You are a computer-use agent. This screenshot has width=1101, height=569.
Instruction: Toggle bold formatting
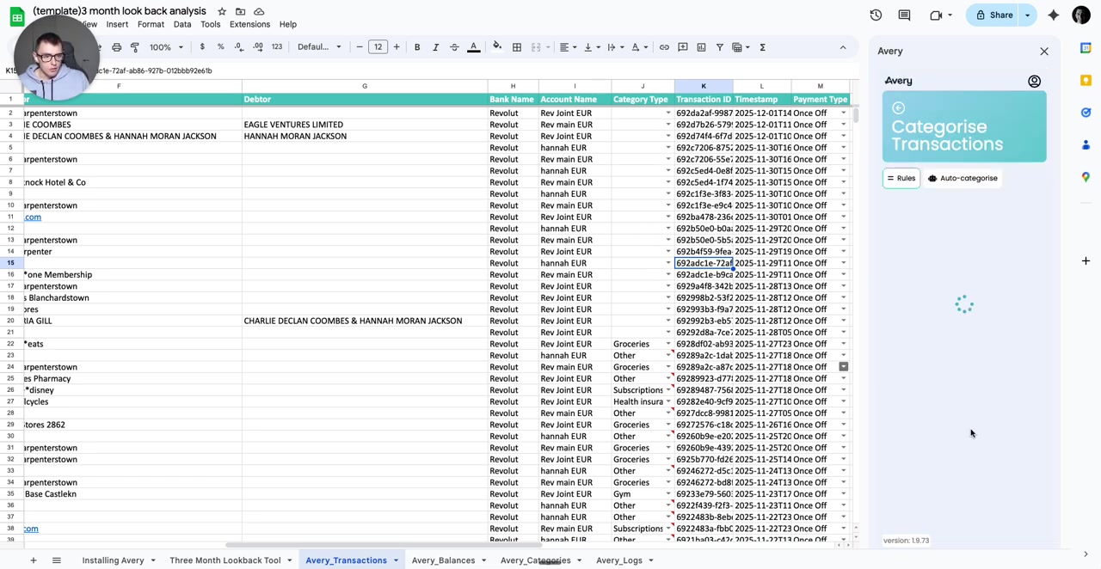[x=416, y=47]
